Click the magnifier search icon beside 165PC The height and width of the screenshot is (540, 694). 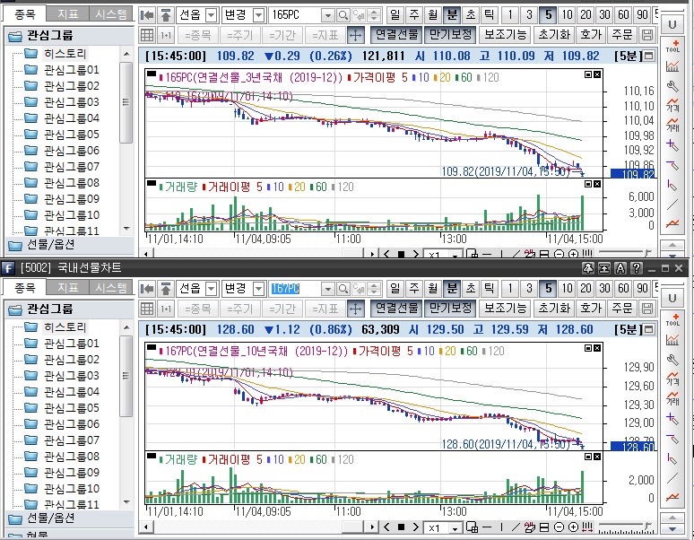coord(344,15)
